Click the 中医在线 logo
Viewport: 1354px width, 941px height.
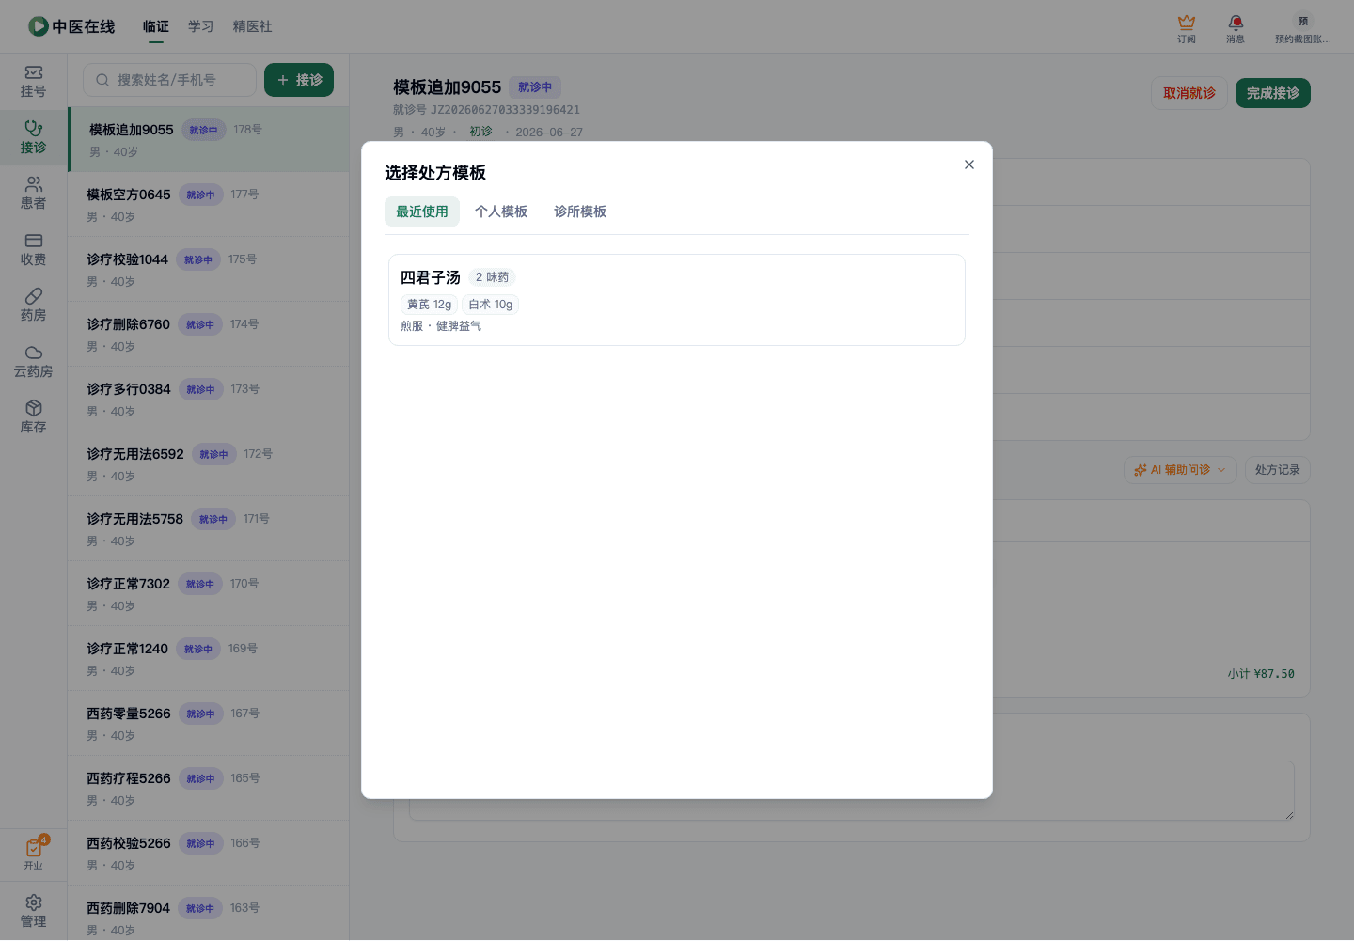pos(71,26)
